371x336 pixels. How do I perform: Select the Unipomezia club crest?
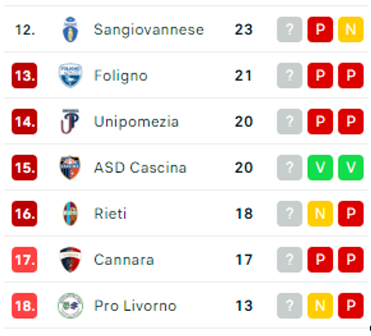70,122
